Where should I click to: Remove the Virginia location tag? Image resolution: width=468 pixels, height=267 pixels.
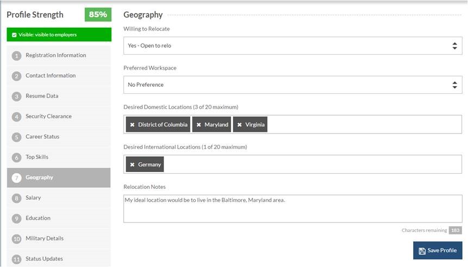(239, 125)
